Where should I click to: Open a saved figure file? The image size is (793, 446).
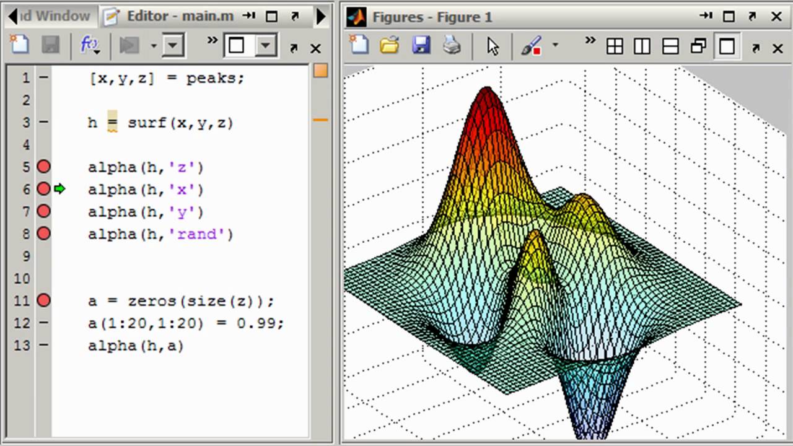(390, 45)
